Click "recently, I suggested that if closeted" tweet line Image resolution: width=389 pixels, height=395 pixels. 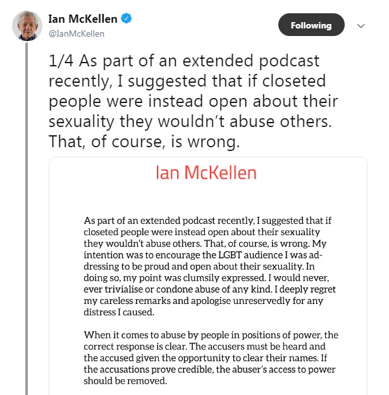[179, 82]
